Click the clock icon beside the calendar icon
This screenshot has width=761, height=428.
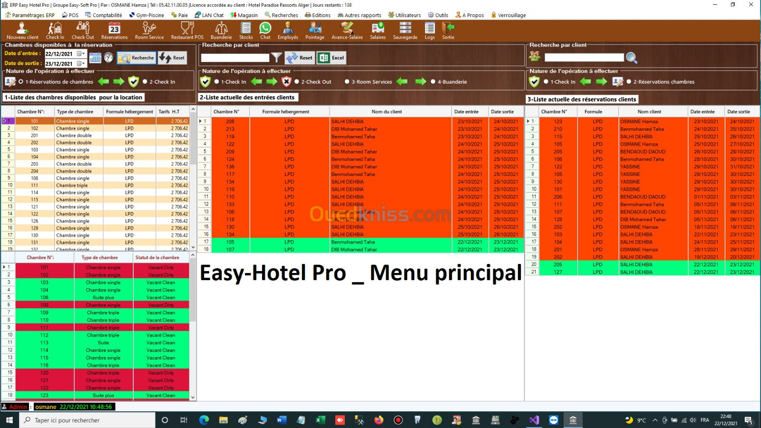tap(109, 58)
